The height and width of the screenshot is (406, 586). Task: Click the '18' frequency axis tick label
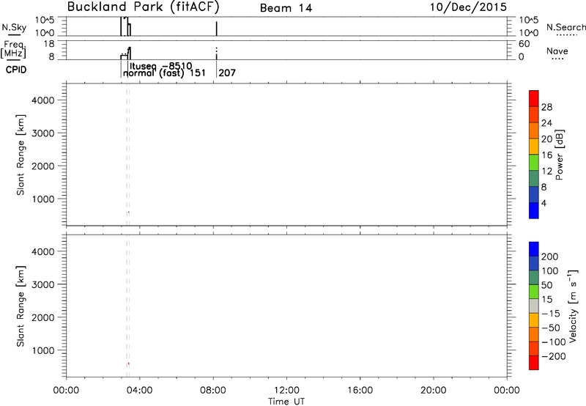pyautogui.click(x=48, y=44)
